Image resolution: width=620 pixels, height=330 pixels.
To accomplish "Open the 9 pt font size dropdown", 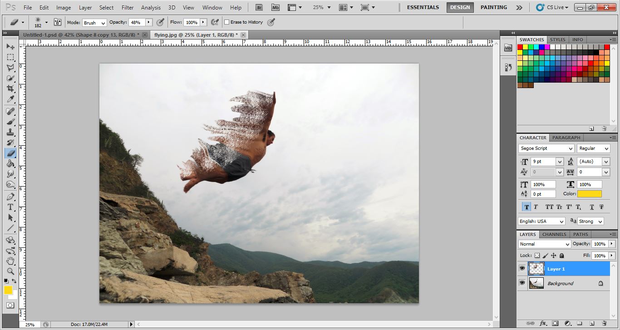I will coord(560,162).
